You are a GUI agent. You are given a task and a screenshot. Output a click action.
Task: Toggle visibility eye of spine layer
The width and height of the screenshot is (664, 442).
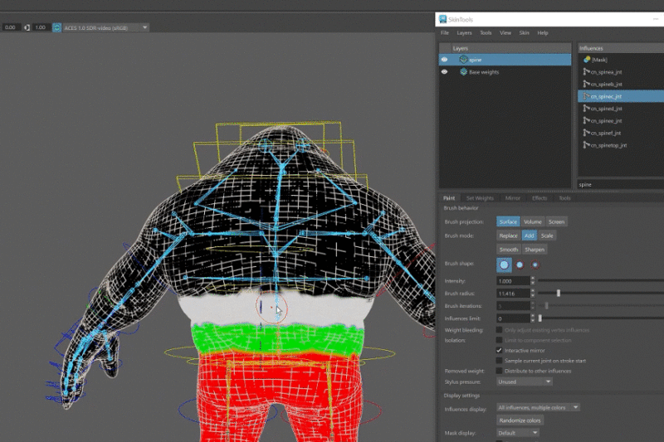coord(444,60)
